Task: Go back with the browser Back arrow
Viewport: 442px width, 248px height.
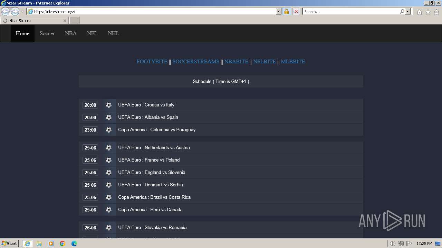Action: [6, 11]
